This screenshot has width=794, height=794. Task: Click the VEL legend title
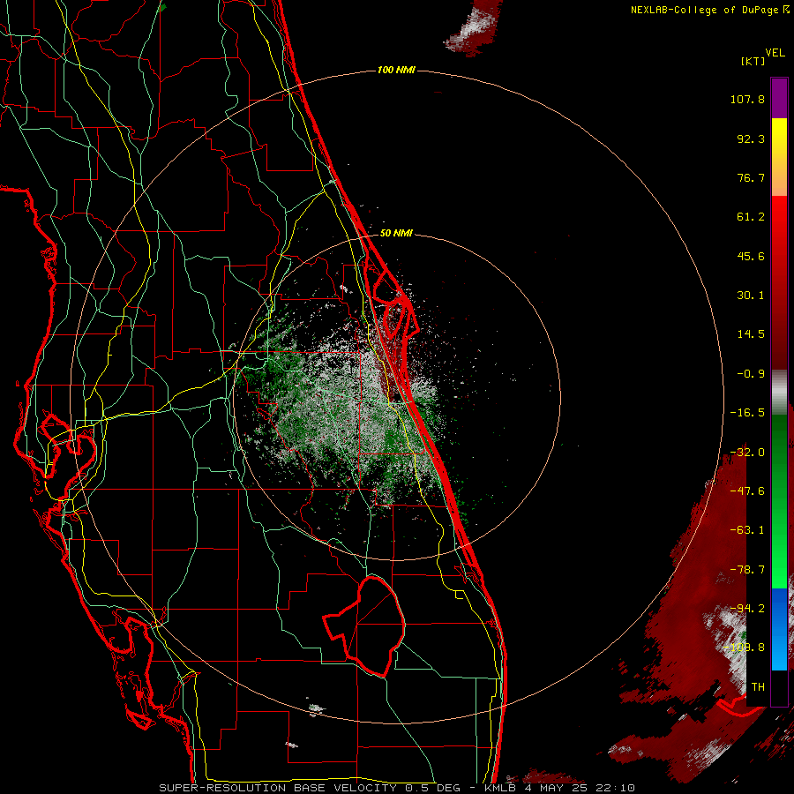click(775, 53)
